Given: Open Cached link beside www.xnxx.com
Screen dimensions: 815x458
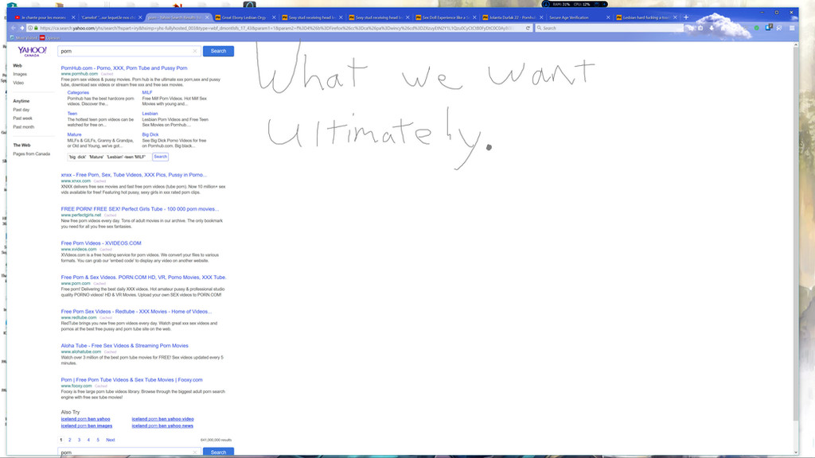Looking at the screenshot, I should tap(99, 181).
